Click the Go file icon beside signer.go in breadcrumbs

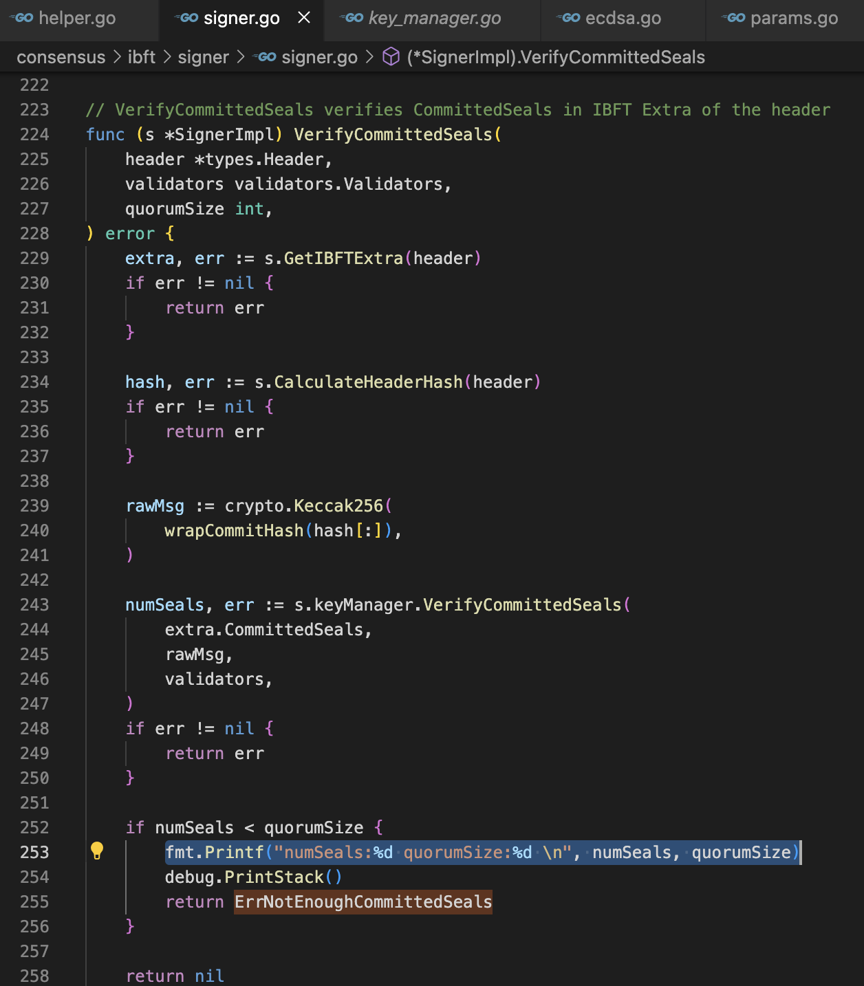click(x=268, y=57)
